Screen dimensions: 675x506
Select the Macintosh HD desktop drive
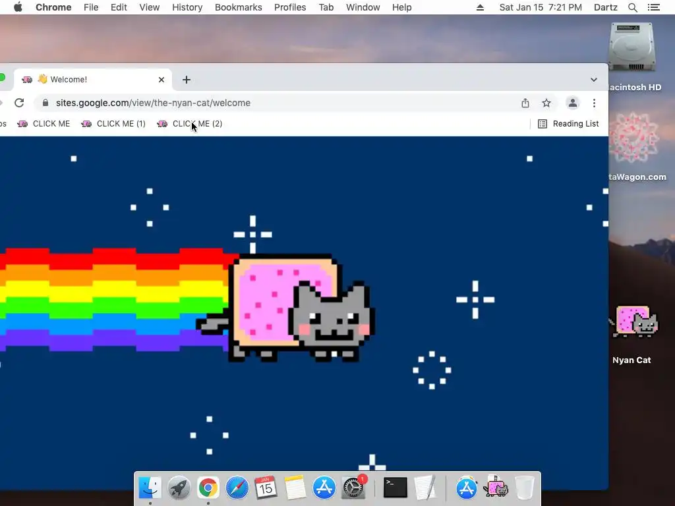632,47
